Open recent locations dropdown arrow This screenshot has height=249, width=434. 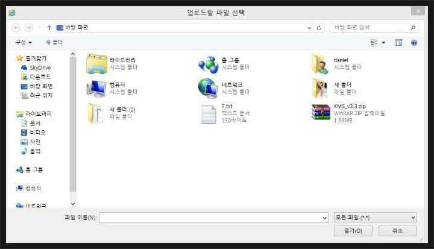tap(39, 28)
